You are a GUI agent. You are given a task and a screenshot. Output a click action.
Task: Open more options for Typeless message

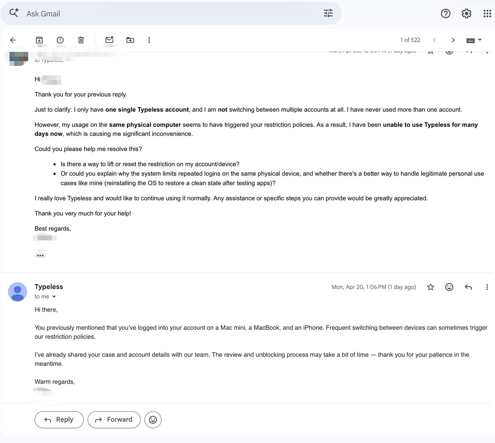(487, 287)
